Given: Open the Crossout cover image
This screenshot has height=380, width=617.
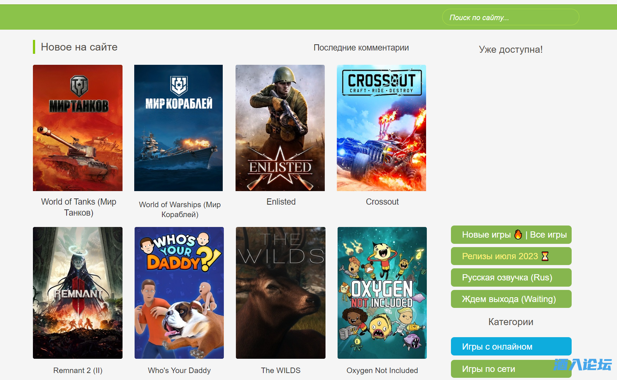Looking at the screenshot, I should pyautogui.click(x=381, y=128).
